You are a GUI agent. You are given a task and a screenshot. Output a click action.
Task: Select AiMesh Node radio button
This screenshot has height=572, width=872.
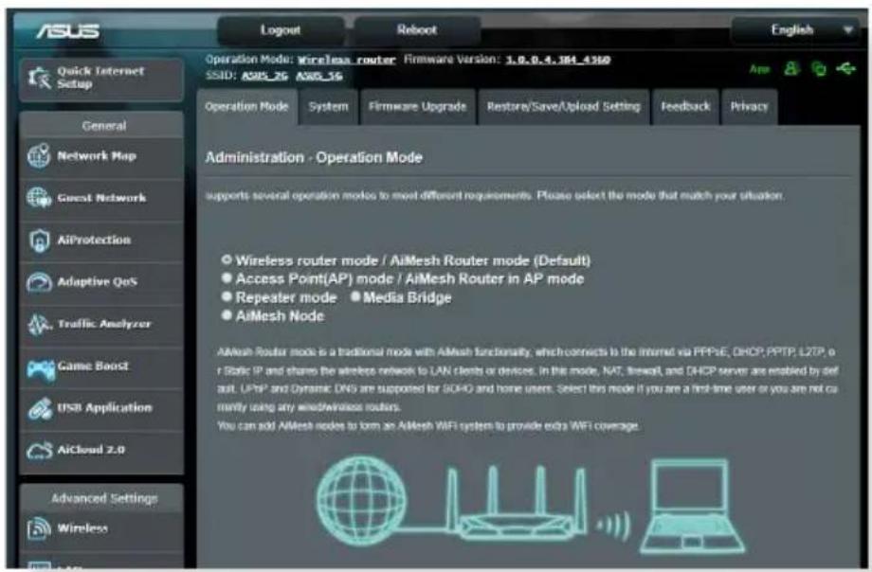227,315
